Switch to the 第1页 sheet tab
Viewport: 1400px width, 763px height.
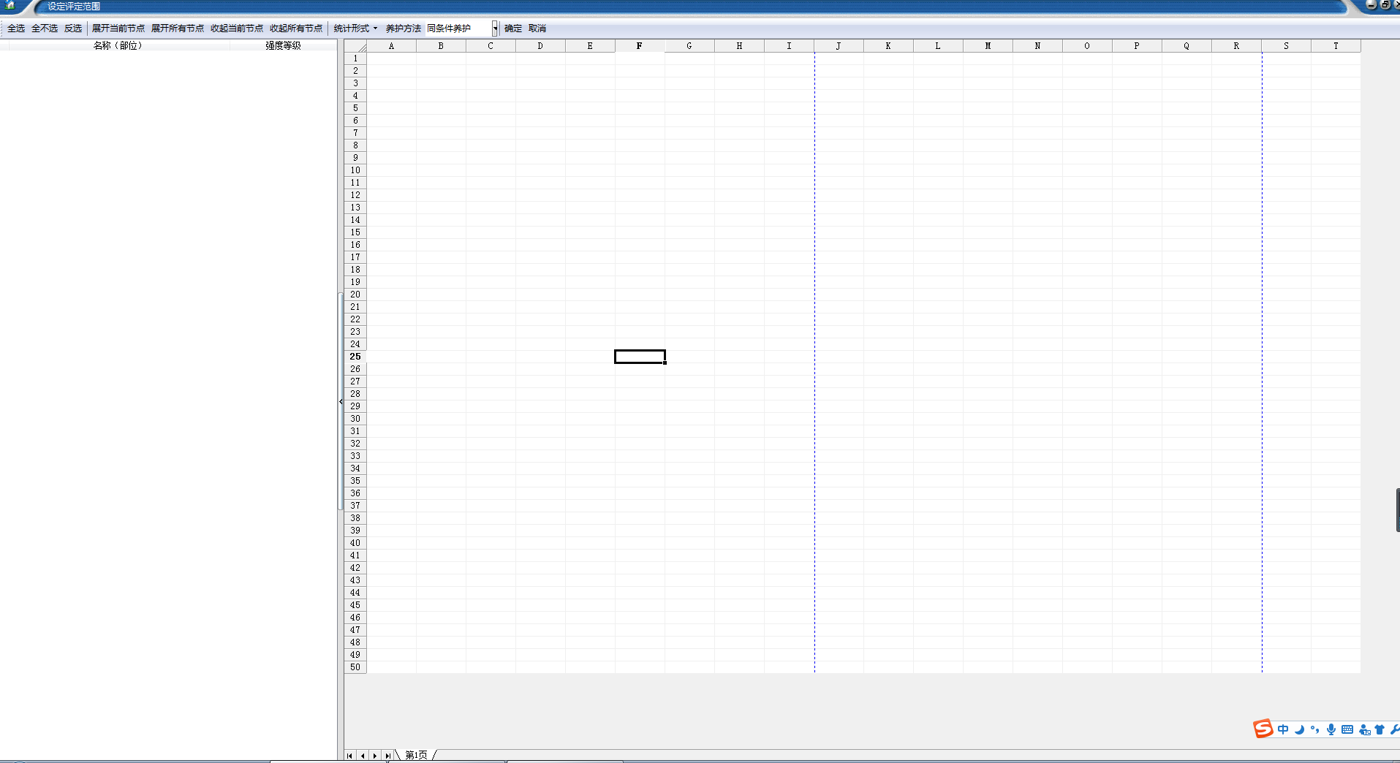[x=416, y=755]
